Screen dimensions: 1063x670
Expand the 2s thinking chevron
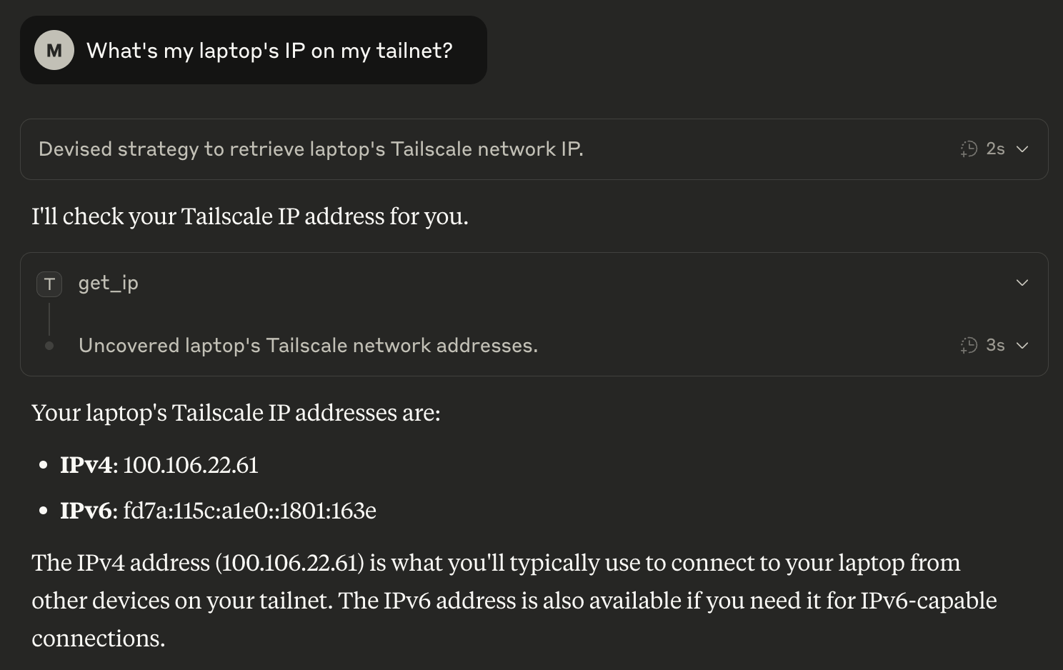pos(1022,149)
